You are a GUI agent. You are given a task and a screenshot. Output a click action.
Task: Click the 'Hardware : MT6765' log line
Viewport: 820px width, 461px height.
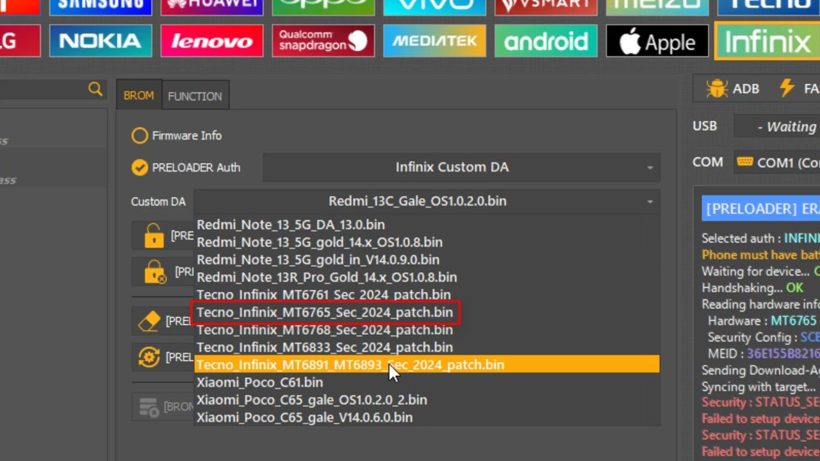pyautogui.click(x=762, y=321)
